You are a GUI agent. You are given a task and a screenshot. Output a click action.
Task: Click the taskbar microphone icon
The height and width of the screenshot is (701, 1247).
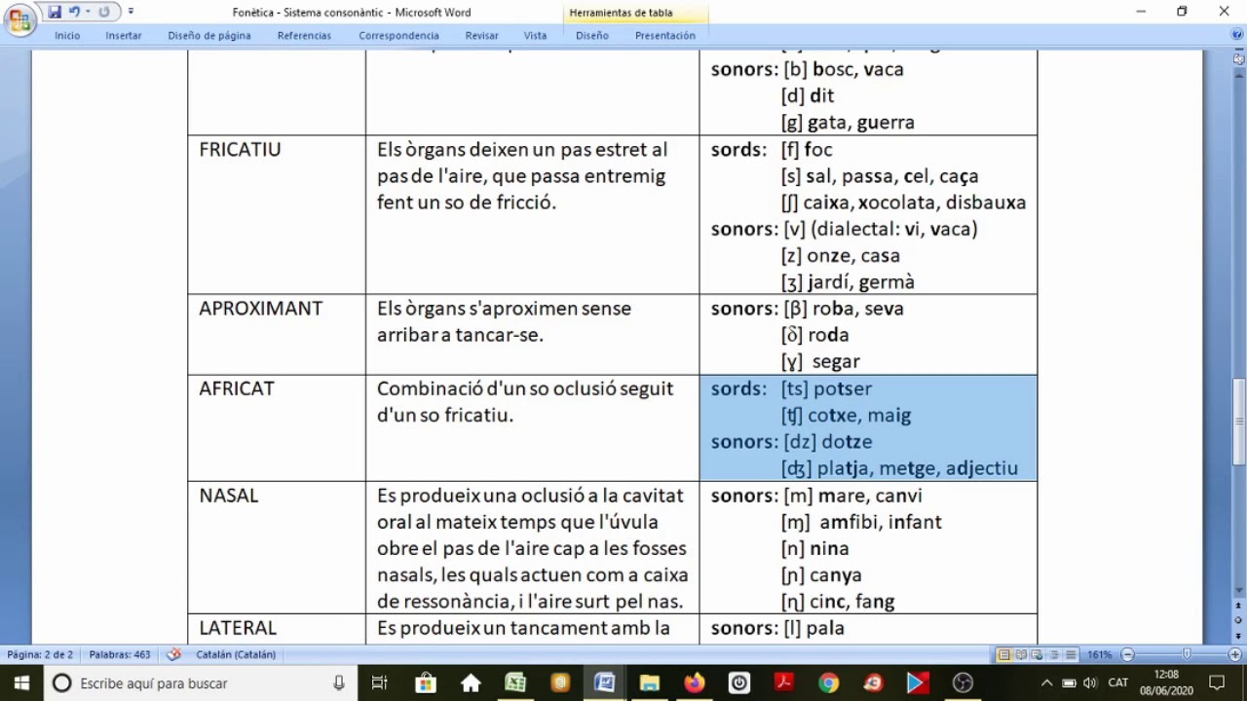338,683
